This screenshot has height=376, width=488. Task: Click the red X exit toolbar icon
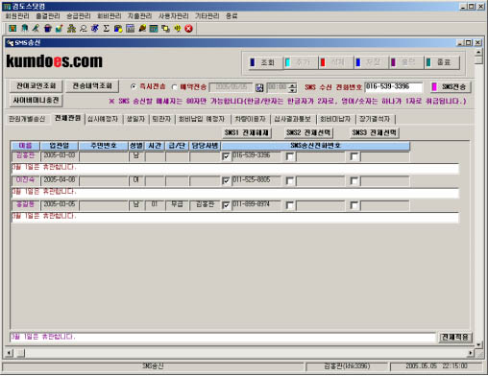(189, 29)
